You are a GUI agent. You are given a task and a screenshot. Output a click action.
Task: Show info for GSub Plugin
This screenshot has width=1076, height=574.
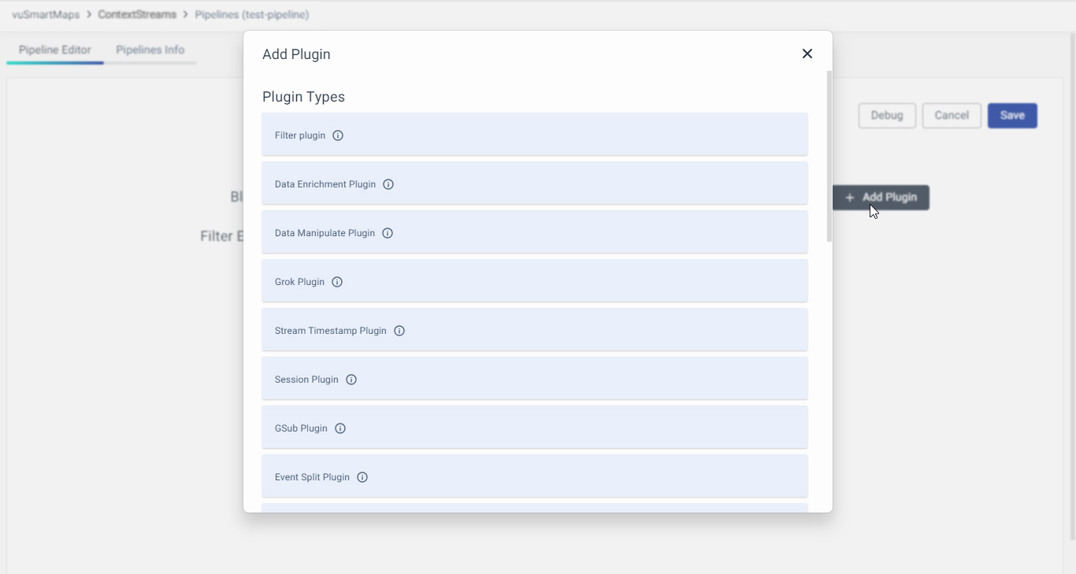[x=340, y=428]
